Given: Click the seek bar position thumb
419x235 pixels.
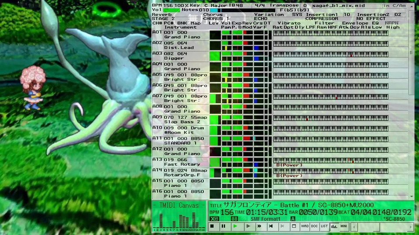Looking at the screenshot, I should point(377,227).
